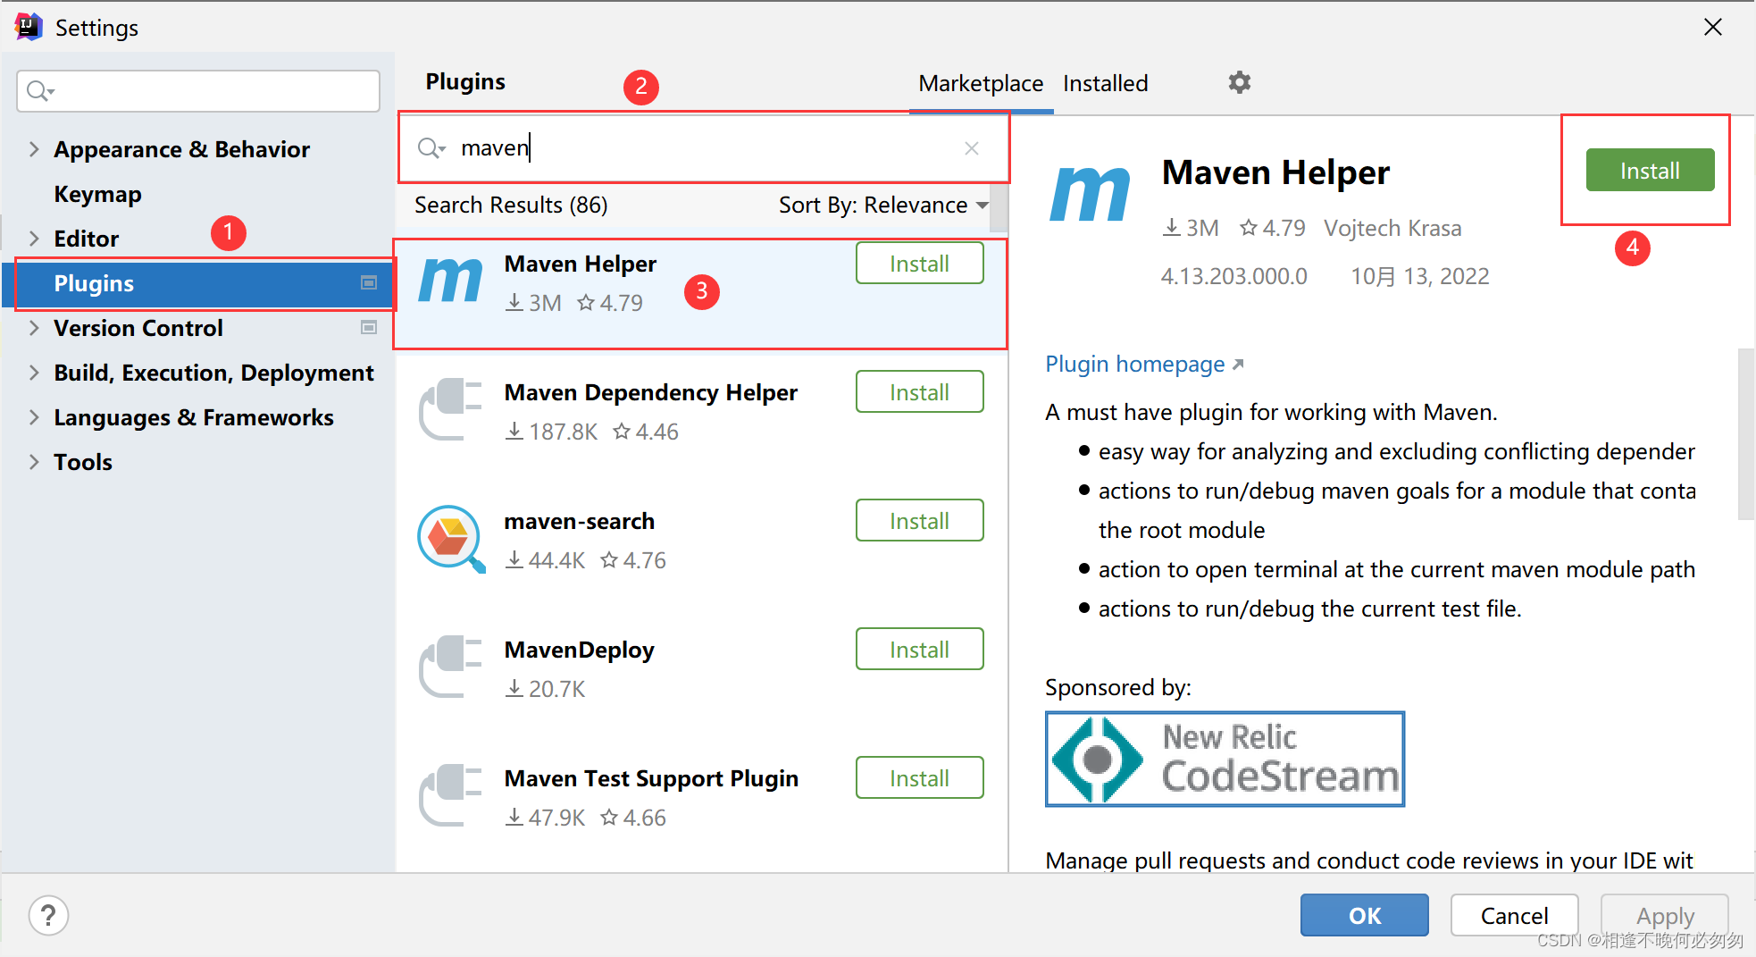
Task: Open the Sort By: Relevance dropdown
Action: (x=883, y=205)
